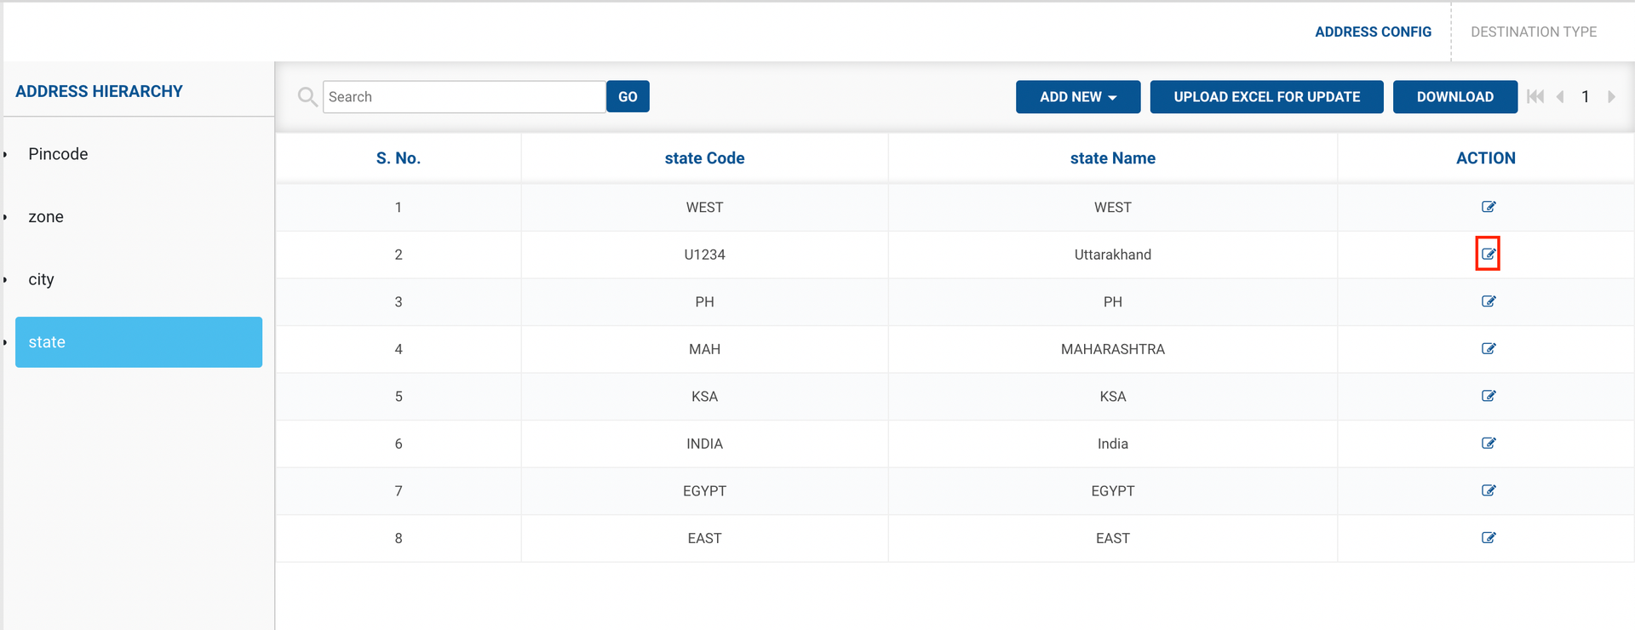Jump to first page of results
Viewport: 1635px width, 630px height.
[x=1535, y=97]
